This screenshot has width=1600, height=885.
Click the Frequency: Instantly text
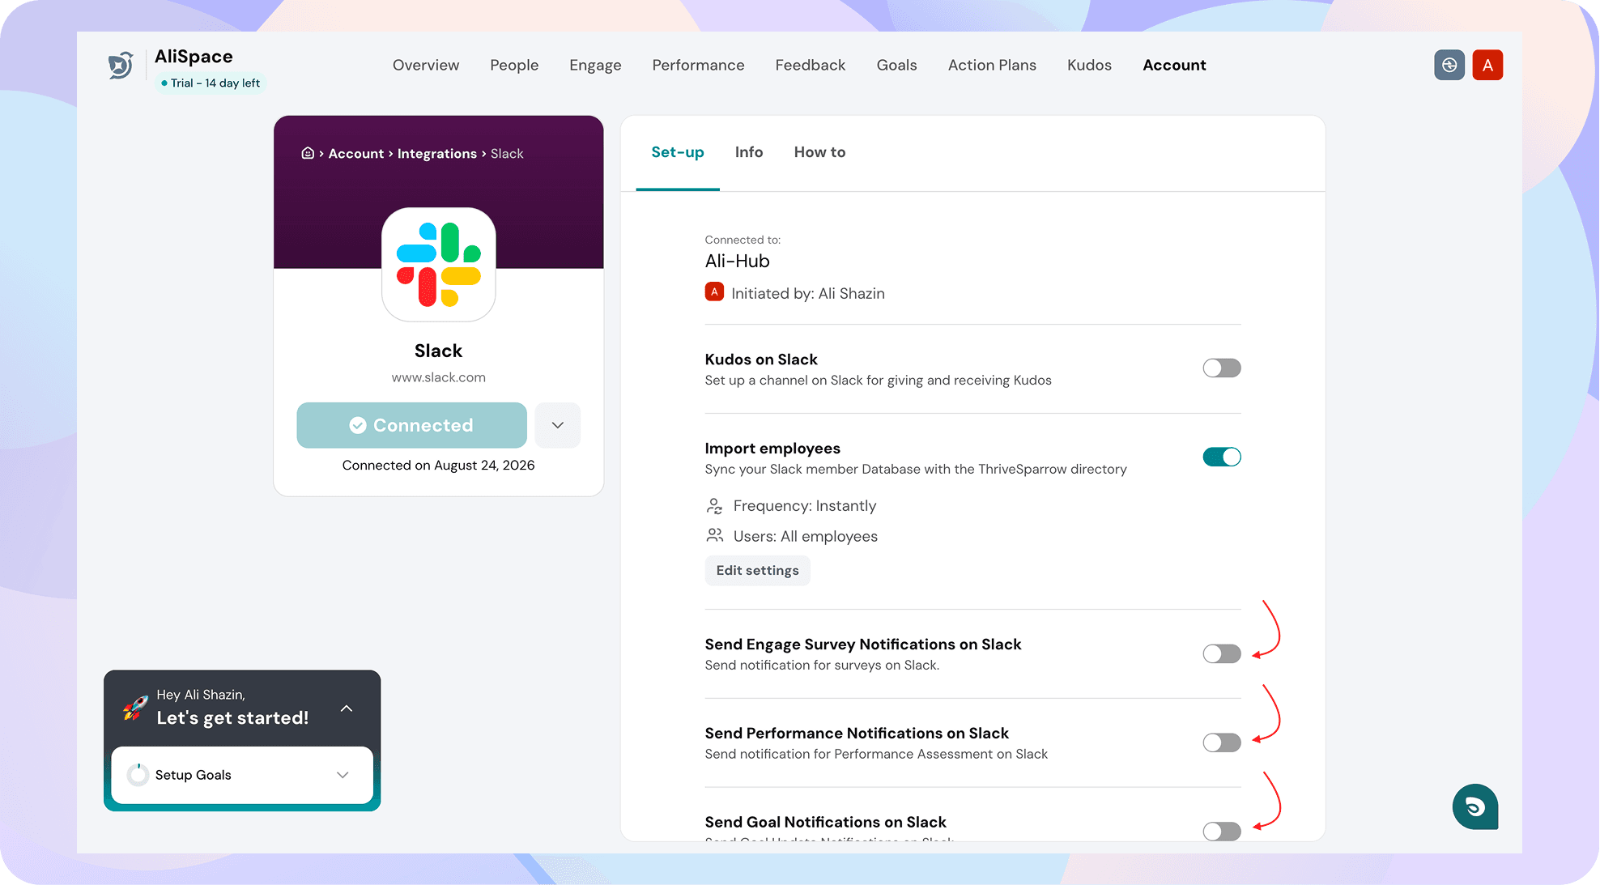point(805,506)
